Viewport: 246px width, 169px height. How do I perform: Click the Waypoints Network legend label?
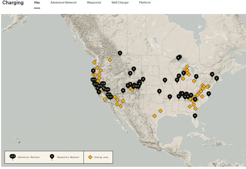68,157
